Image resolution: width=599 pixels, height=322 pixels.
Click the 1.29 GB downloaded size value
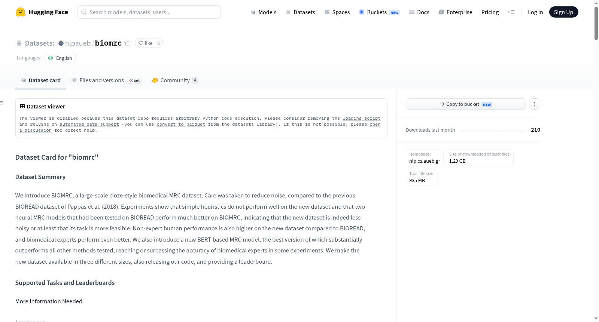click(457, 161)
